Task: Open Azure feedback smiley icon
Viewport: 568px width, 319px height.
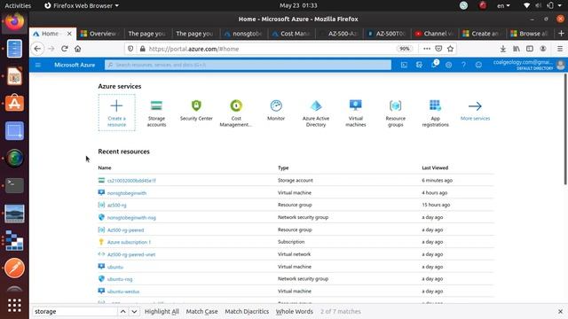Action: 478,65
